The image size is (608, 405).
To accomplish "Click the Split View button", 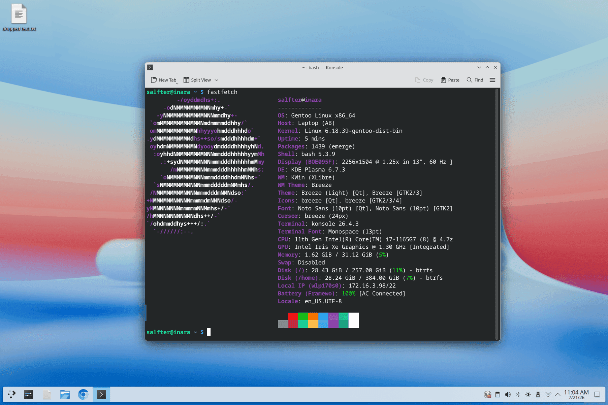I will [197, 80].
